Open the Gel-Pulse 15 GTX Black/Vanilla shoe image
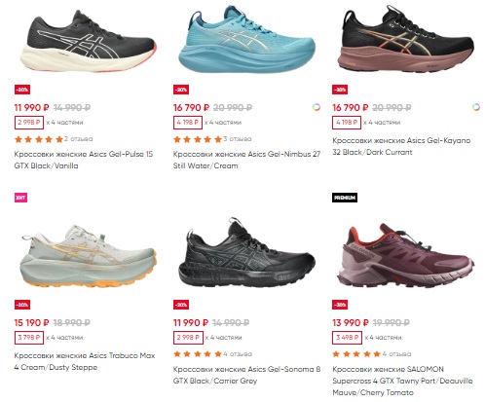The width and height of the screenshot is (485, 402). (x=89, y=42)
